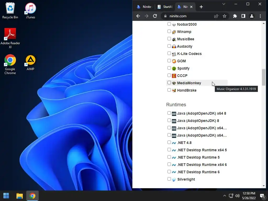Check the MusicBee checkbox
Image resolution: width=268 pixels, height=201 pixels.
pos(169,39)
